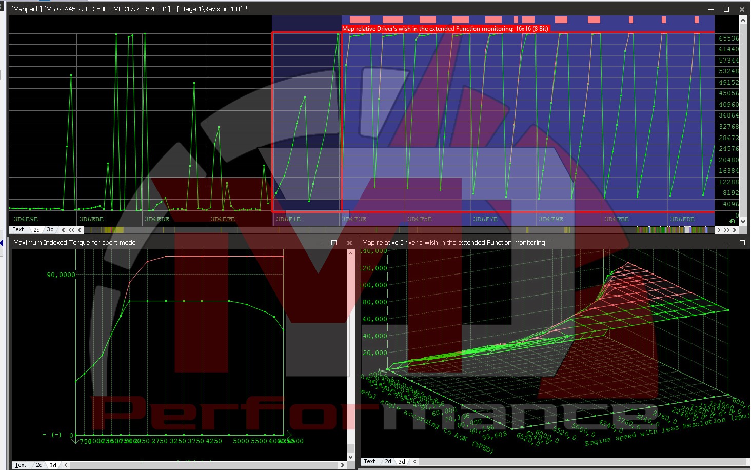This screenshot has height=470, width=751.
Task: Jump to last map using the >| icon
Action: pyautogui.click(x=734, y=230)
